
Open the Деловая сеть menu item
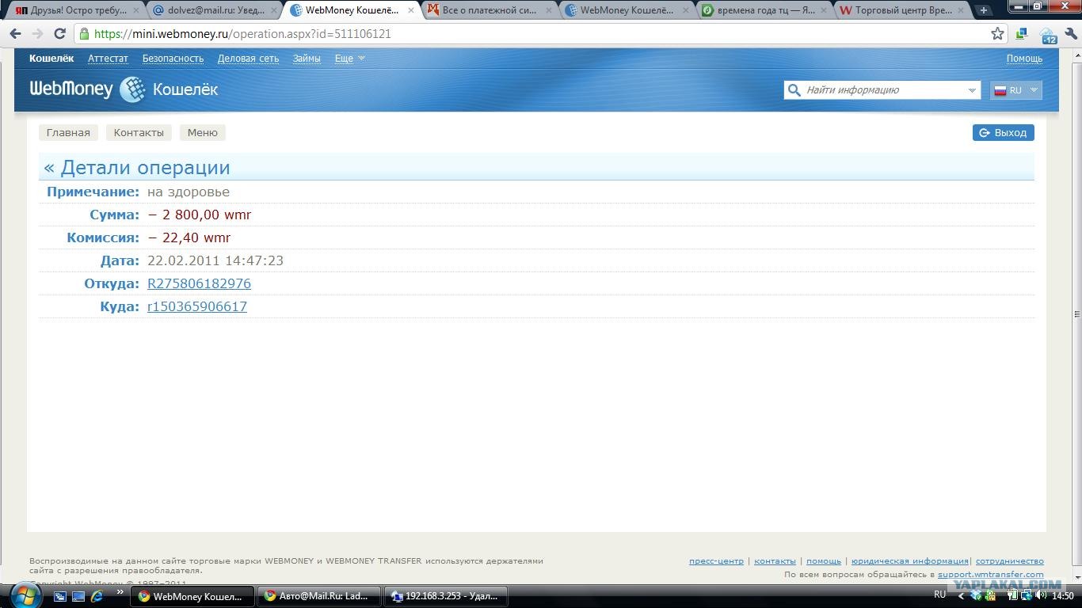(x=248, y=59)
